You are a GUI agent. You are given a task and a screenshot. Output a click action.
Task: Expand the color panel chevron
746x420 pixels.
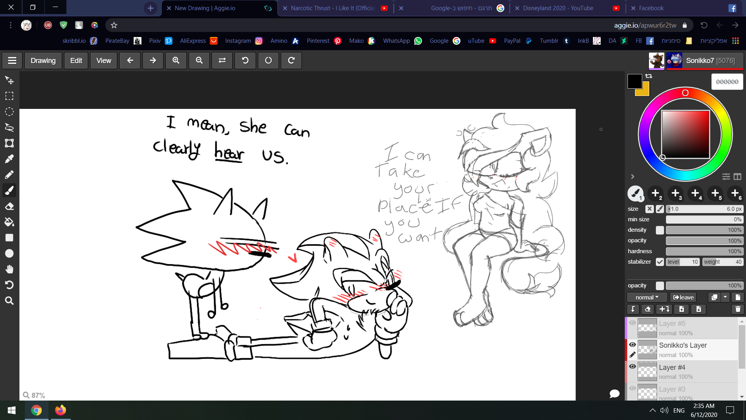tap(633, 177)
